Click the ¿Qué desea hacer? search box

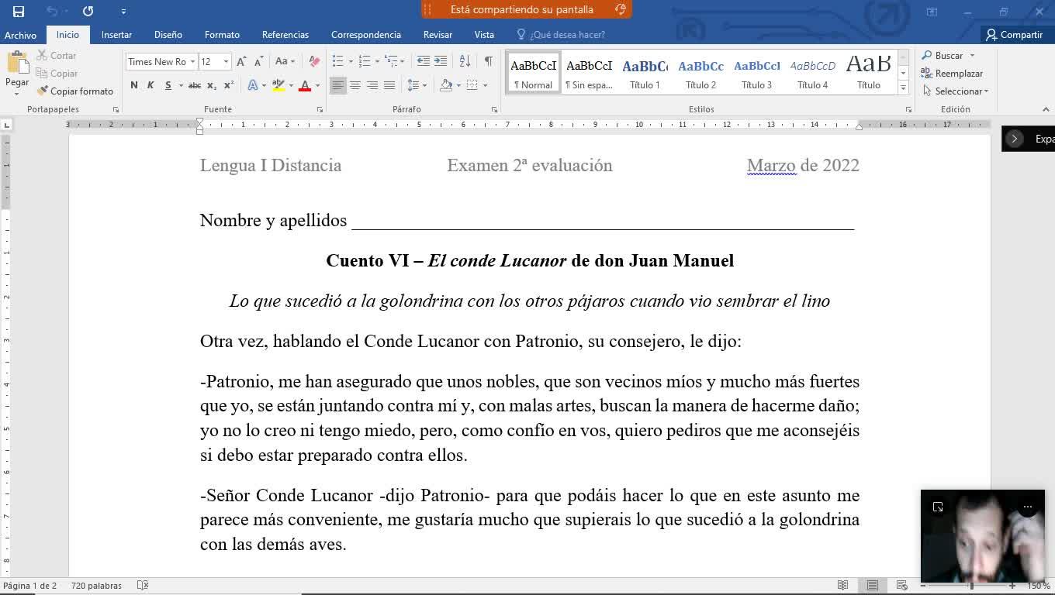(x=561, y=35)
